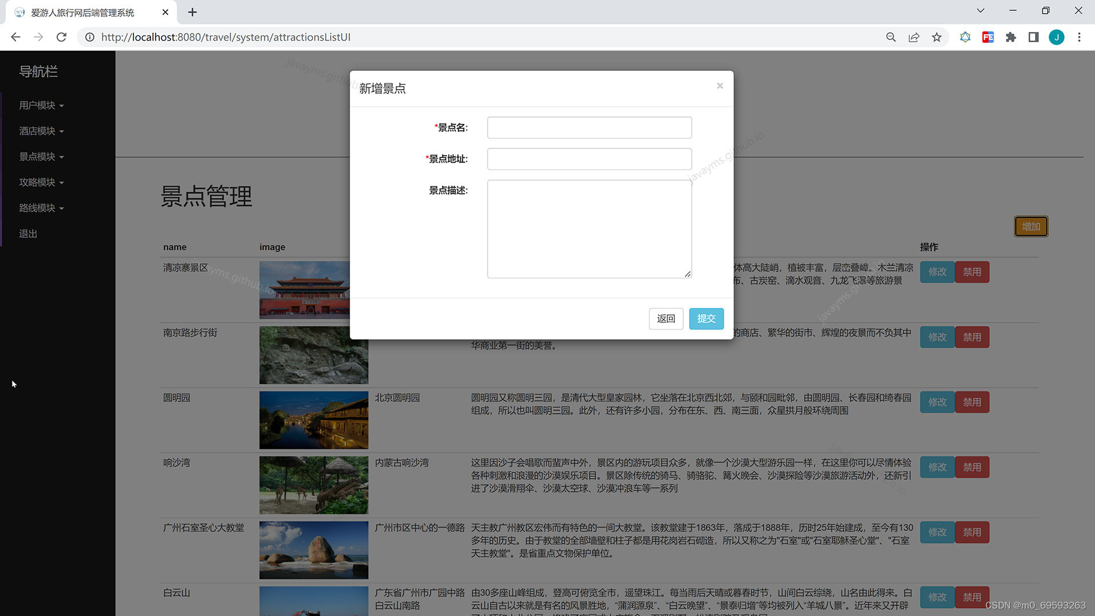Click the 景点名 input field
1095x616 pixels.
[589, 128]
